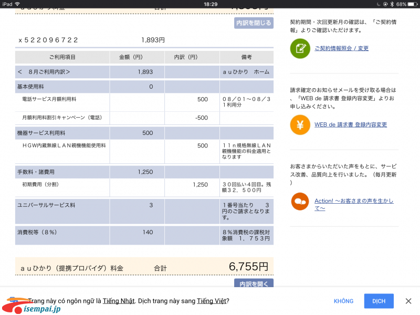Select the account number x522096722
420x315 pixels.
(x=48, y=40)
